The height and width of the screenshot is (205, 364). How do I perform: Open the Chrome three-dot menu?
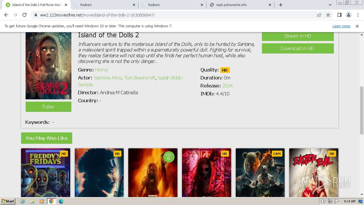coord(357,15)
